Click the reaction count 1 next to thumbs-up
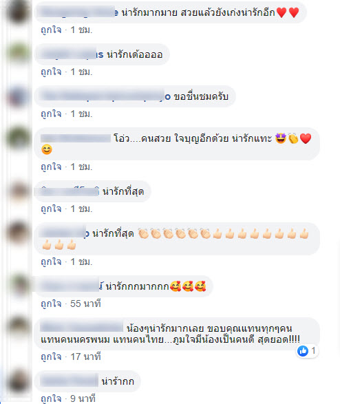Viewport: 340px width, 404px height. pyautogui.click(x=313, y=351)
